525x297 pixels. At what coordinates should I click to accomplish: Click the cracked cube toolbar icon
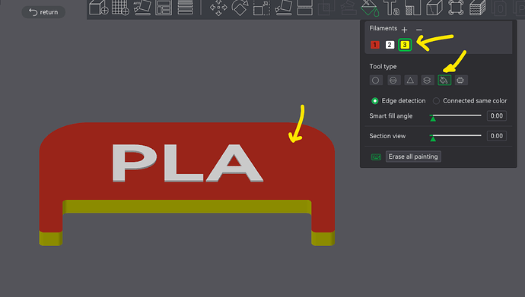434,8
